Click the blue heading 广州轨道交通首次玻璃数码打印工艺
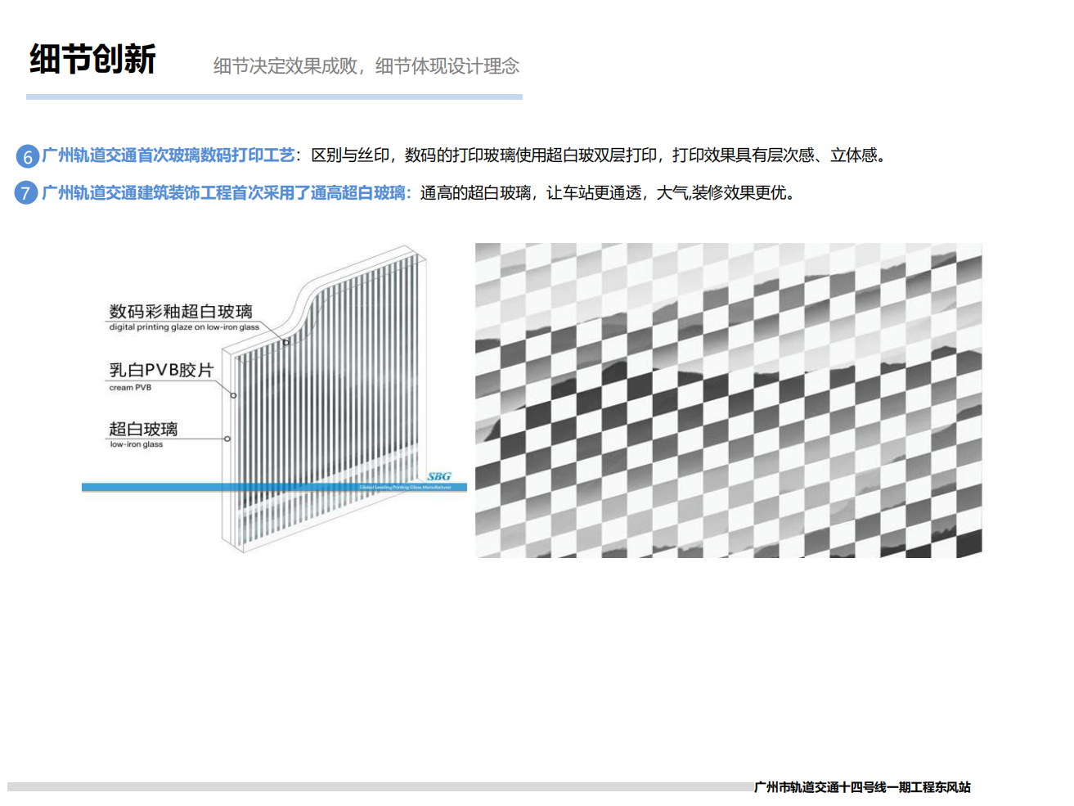1074x806 pixels. (168, 155)
